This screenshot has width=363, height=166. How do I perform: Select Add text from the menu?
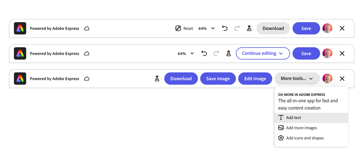tap(294, 118)
